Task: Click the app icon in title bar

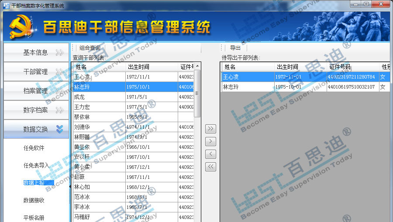Action: 6,6
